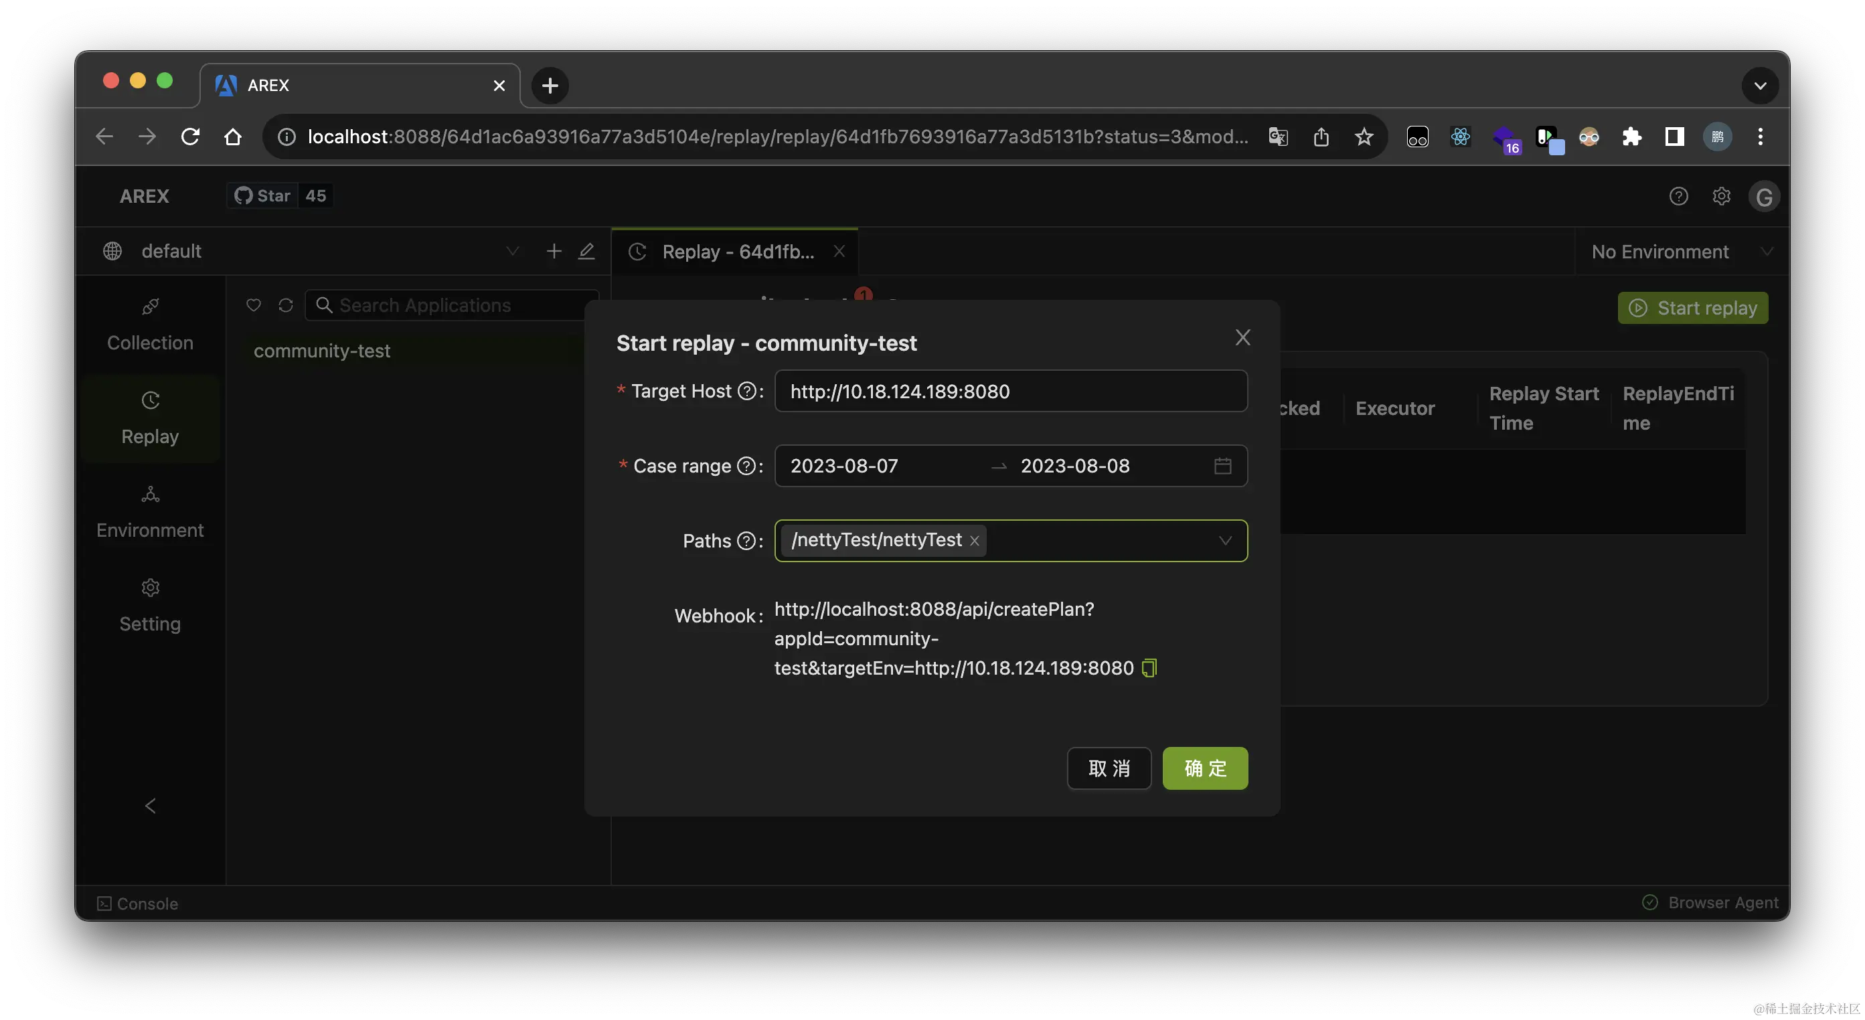Expand the default workspace dropdown

[x=512, y=251]
